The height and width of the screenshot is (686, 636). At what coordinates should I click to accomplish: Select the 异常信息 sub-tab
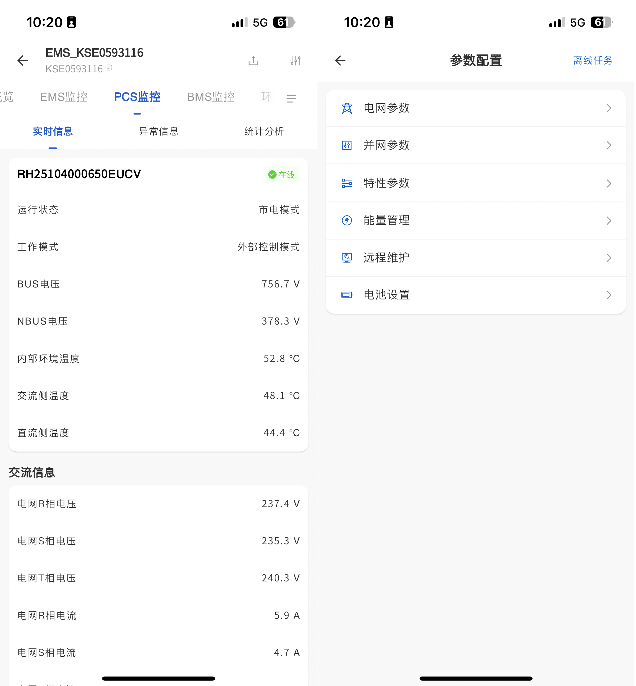(x=159, y=131)
